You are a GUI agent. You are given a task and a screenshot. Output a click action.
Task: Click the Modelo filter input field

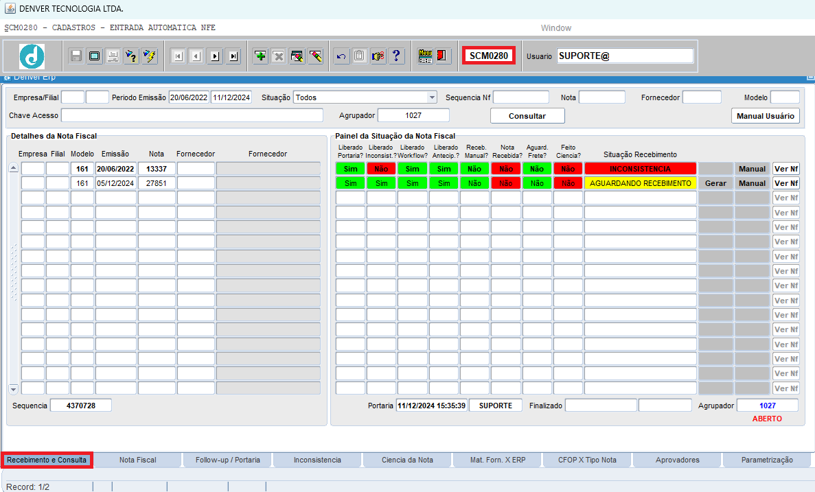click(785, 97)
